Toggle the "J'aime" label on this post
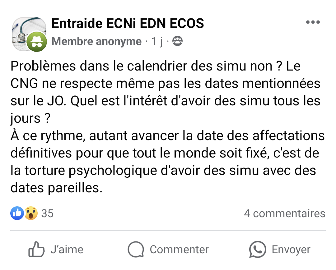 pyautogui.click(x=67, y=249)
